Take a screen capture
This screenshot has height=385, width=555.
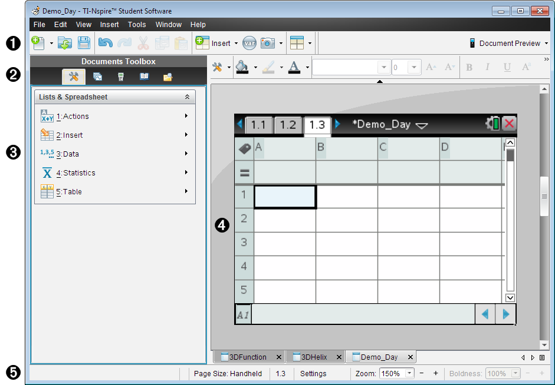click(267, 42)
